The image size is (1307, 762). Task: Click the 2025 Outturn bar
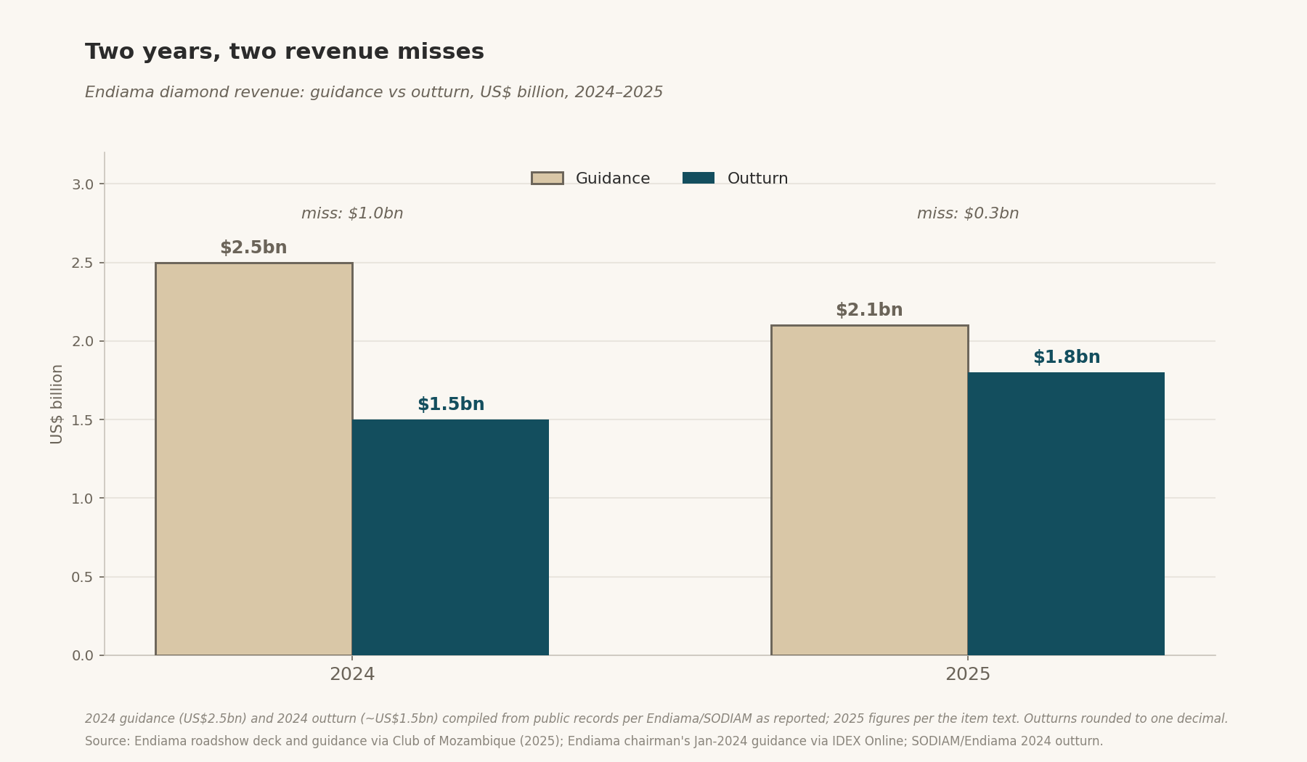(x=1066, y=514)
